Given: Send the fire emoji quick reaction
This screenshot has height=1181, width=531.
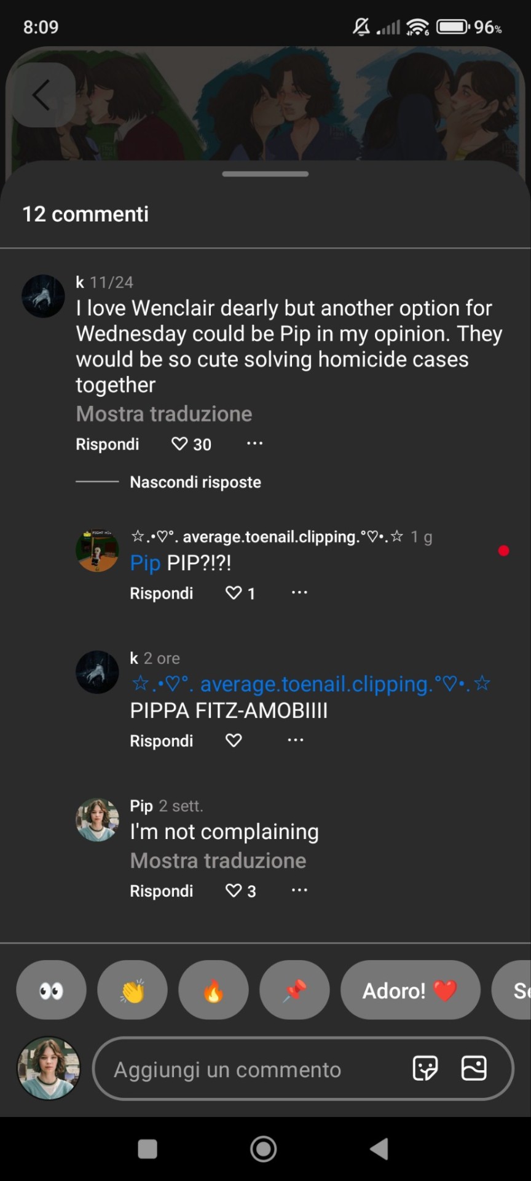Looking at the screenshot, I should [x=213, y=990].
